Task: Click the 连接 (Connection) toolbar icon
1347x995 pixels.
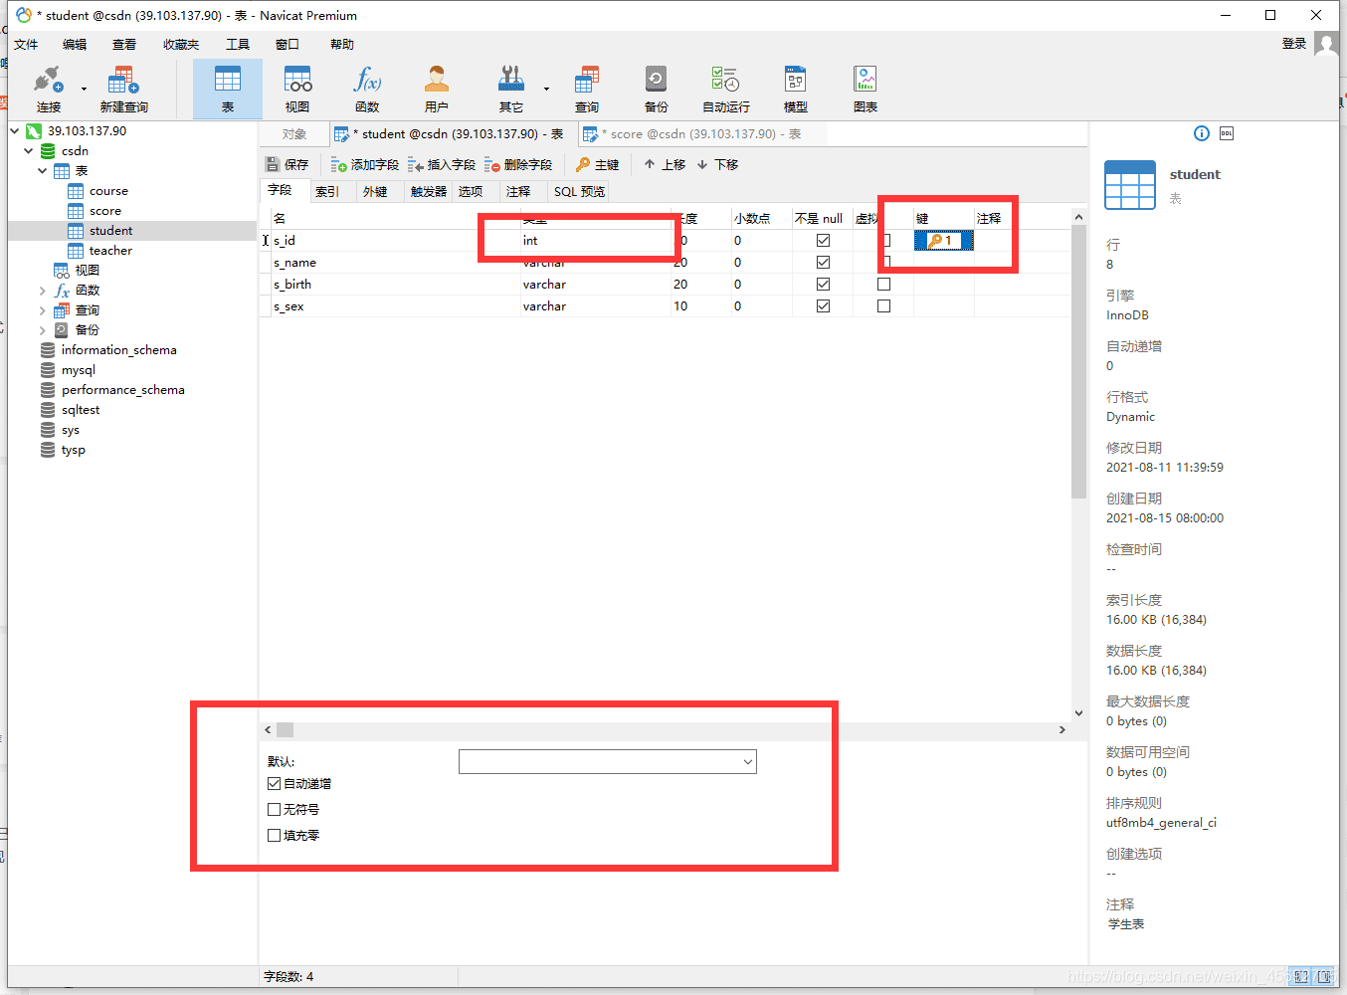Action: click(48, 89)
